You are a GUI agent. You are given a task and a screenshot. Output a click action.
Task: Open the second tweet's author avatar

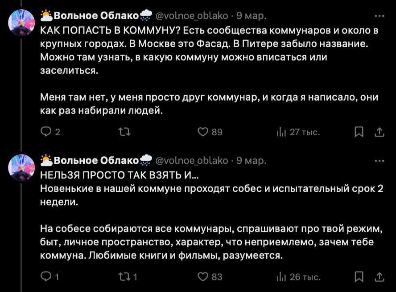click(x=21, y=167)
